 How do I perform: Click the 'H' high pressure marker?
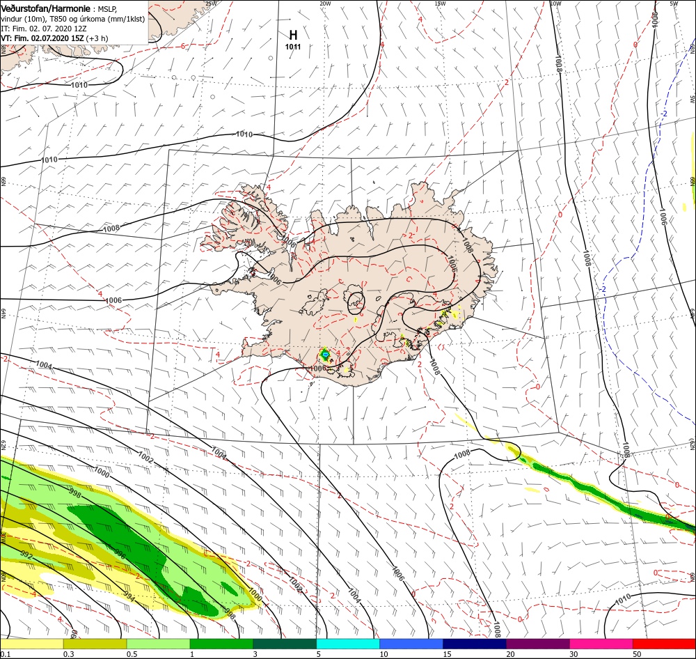coord(293,35)
